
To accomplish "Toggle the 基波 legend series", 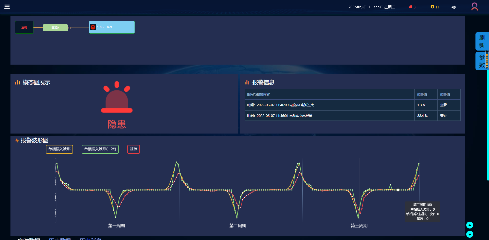I will 134,149.
